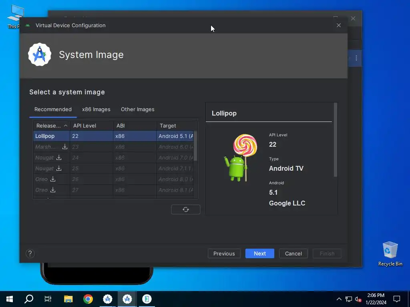Click the Finish button
The height and width of the screenshot is (307, 410).
327,253
